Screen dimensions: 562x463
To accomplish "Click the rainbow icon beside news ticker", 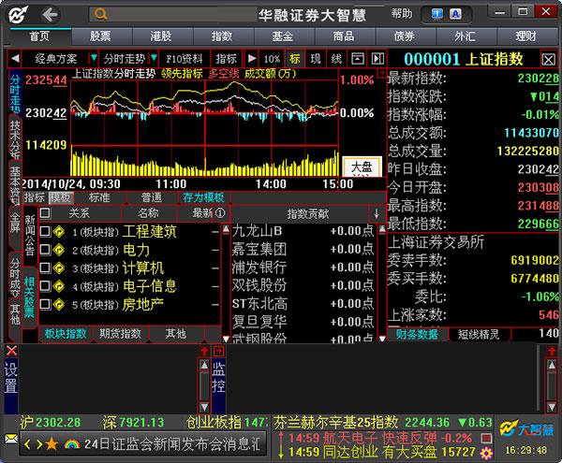I will coord(71,442).
